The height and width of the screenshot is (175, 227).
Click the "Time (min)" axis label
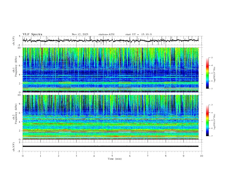coord(115,159)
